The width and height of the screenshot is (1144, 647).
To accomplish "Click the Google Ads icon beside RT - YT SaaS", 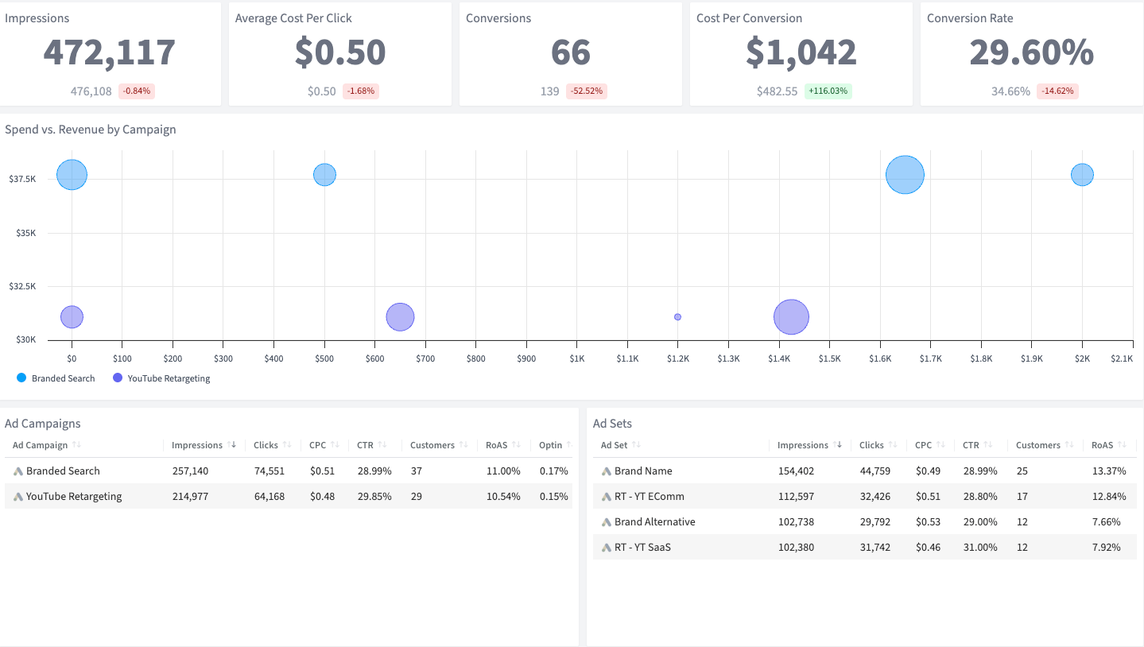I will pos(607,548).
